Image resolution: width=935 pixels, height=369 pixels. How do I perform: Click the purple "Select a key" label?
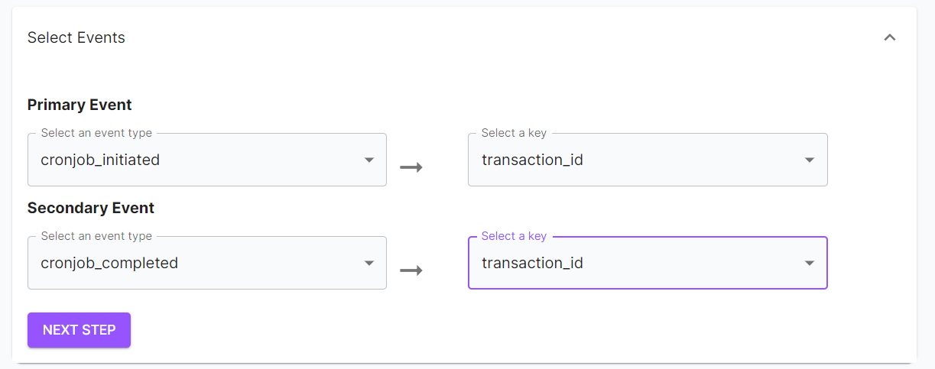point(514,236)
